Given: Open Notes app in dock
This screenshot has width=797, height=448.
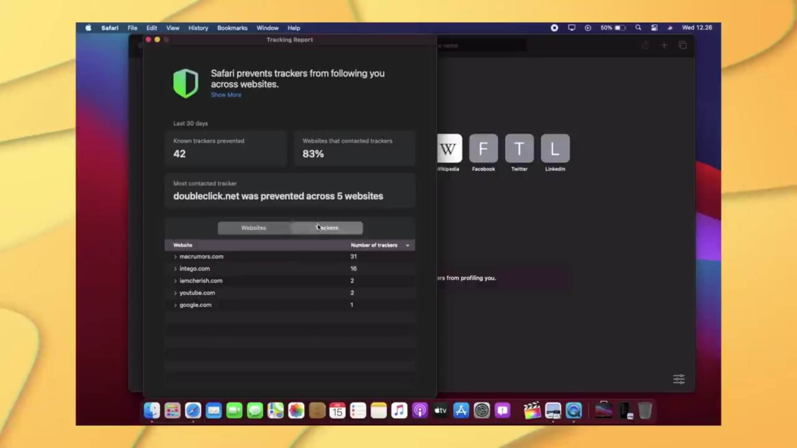Looking at the screenshot, I should pyautogui.click(x=379, y=411).
